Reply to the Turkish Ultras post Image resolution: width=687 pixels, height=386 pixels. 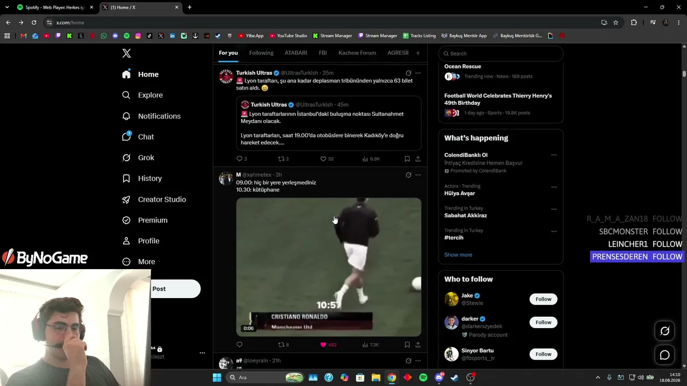pos(239,159)
